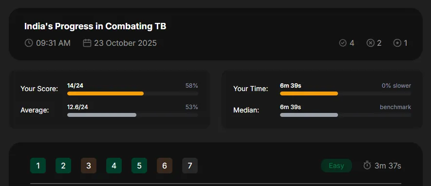This screenshot has height=186, width=431.
Task: Open question 1
Action: (x=38, y=166)
